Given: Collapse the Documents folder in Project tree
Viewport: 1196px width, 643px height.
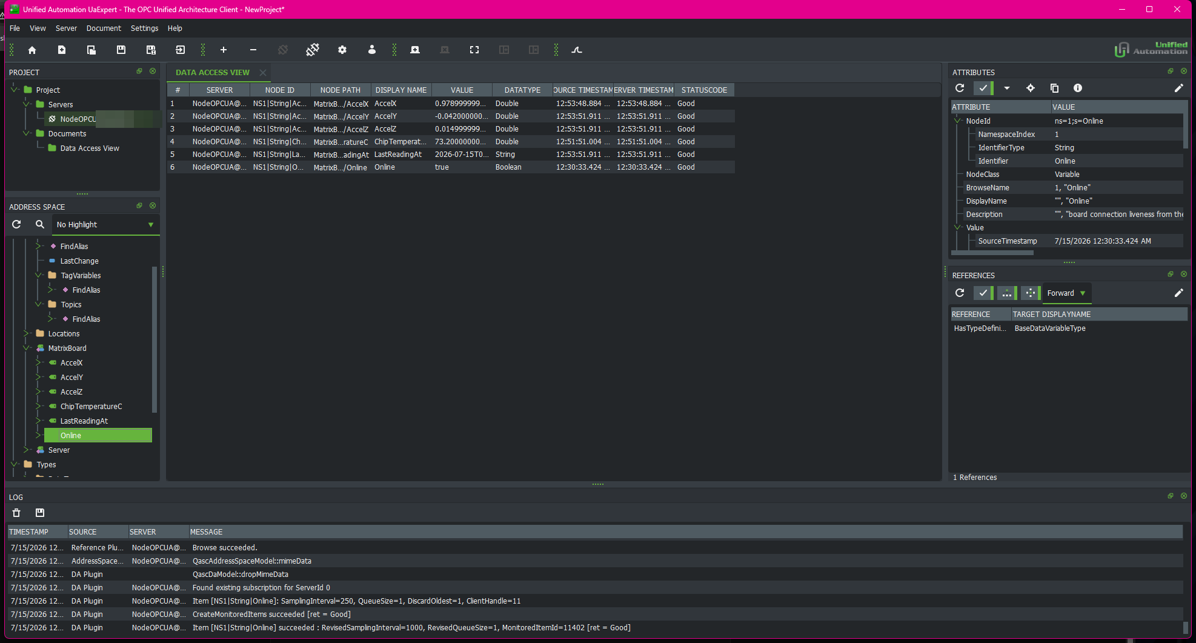Looking at the screenshot, I should click(27, 133).
